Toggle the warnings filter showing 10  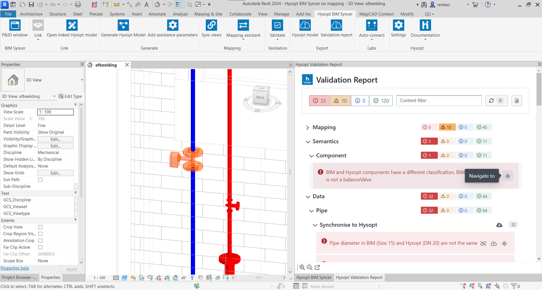point(340,101)
